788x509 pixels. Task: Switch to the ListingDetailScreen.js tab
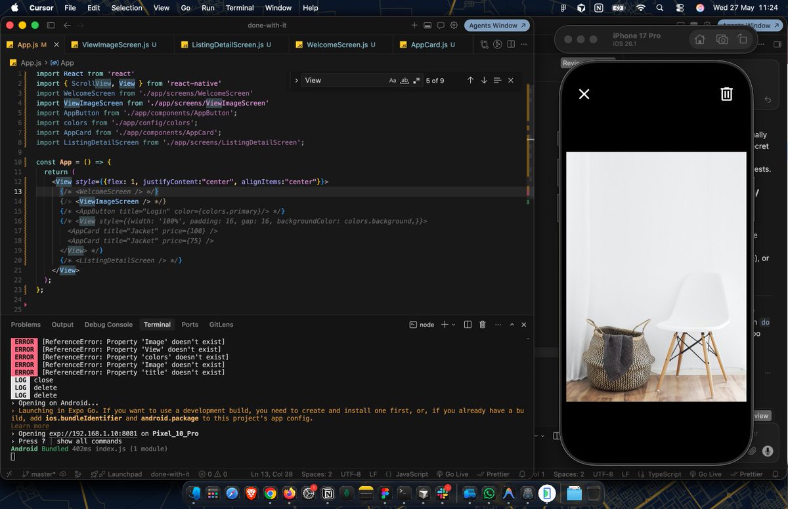coord(230,45)
